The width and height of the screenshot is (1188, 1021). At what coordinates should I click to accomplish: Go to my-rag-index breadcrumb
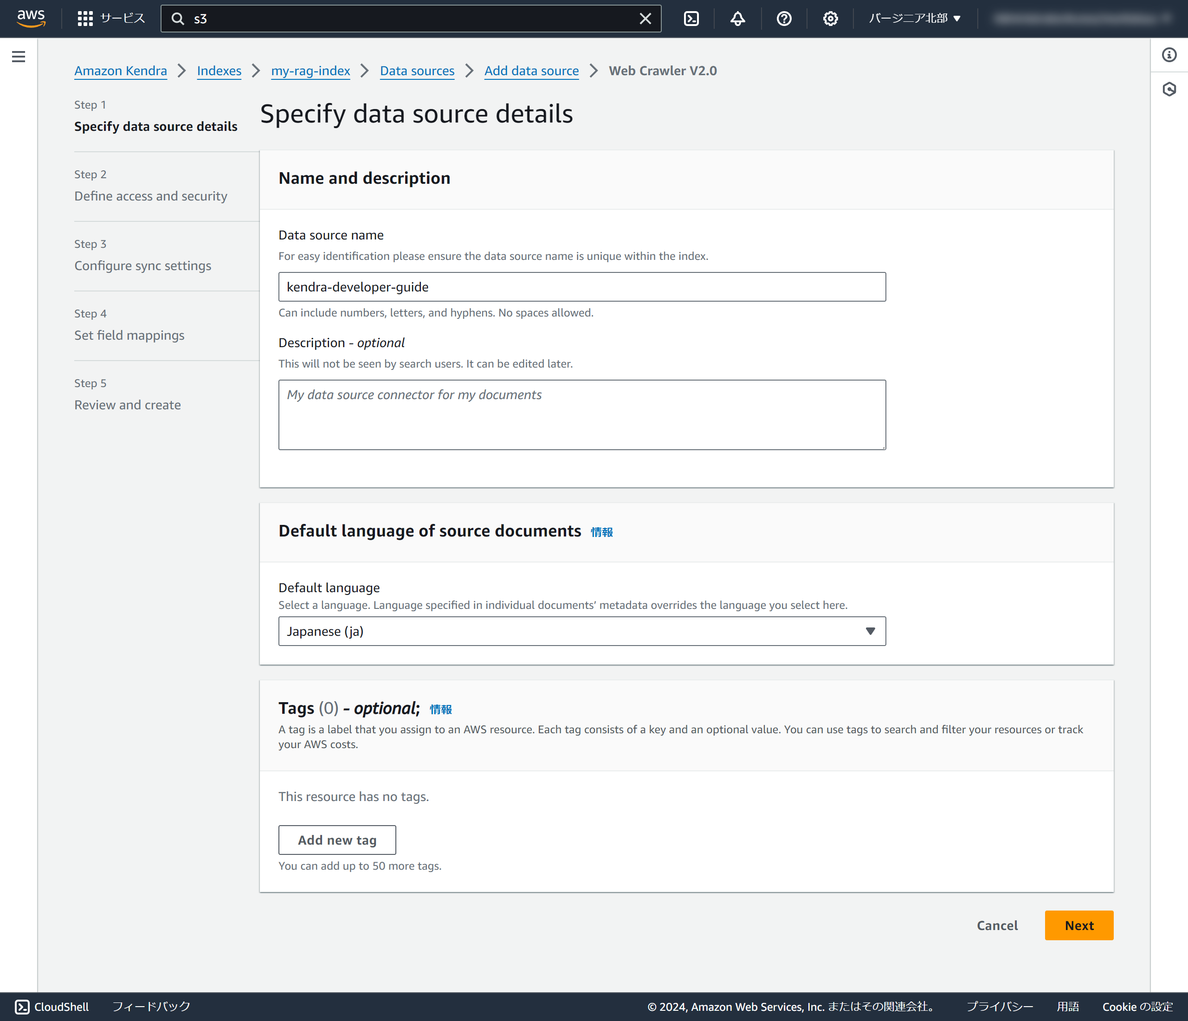310,71
